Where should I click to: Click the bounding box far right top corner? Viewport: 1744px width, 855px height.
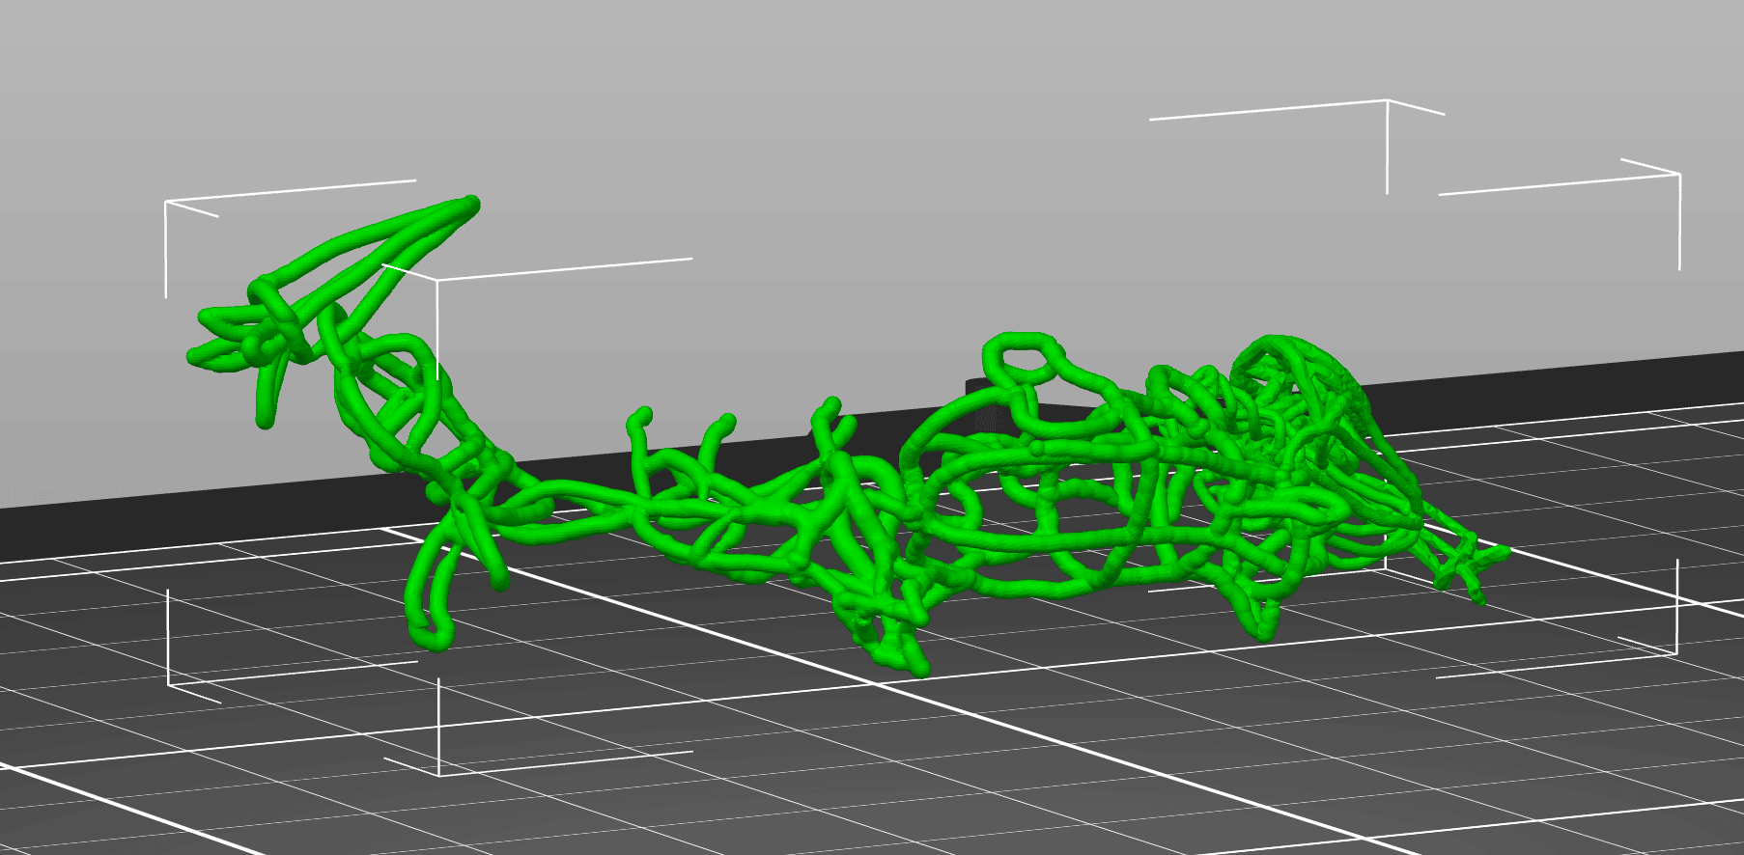pyautogui.click(x=1678, y=175)
